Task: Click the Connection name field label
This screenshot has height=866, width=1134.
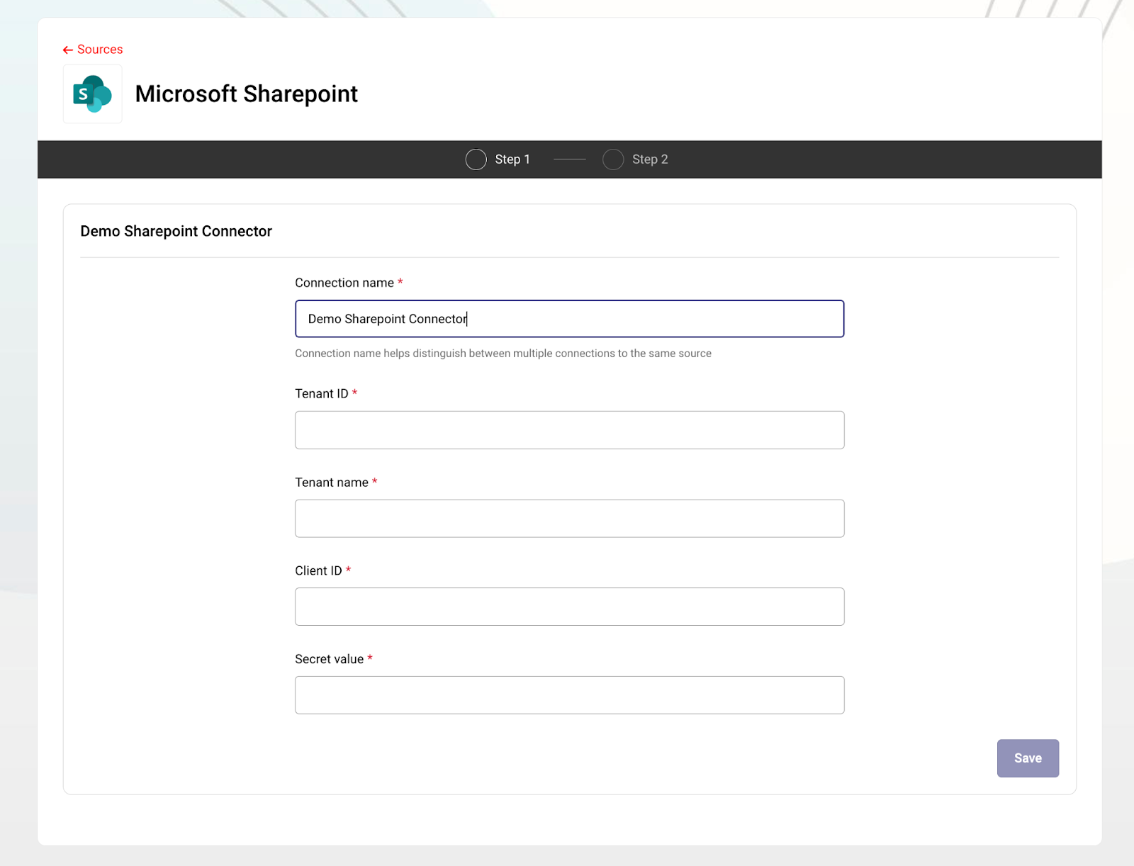Action: 344,283
